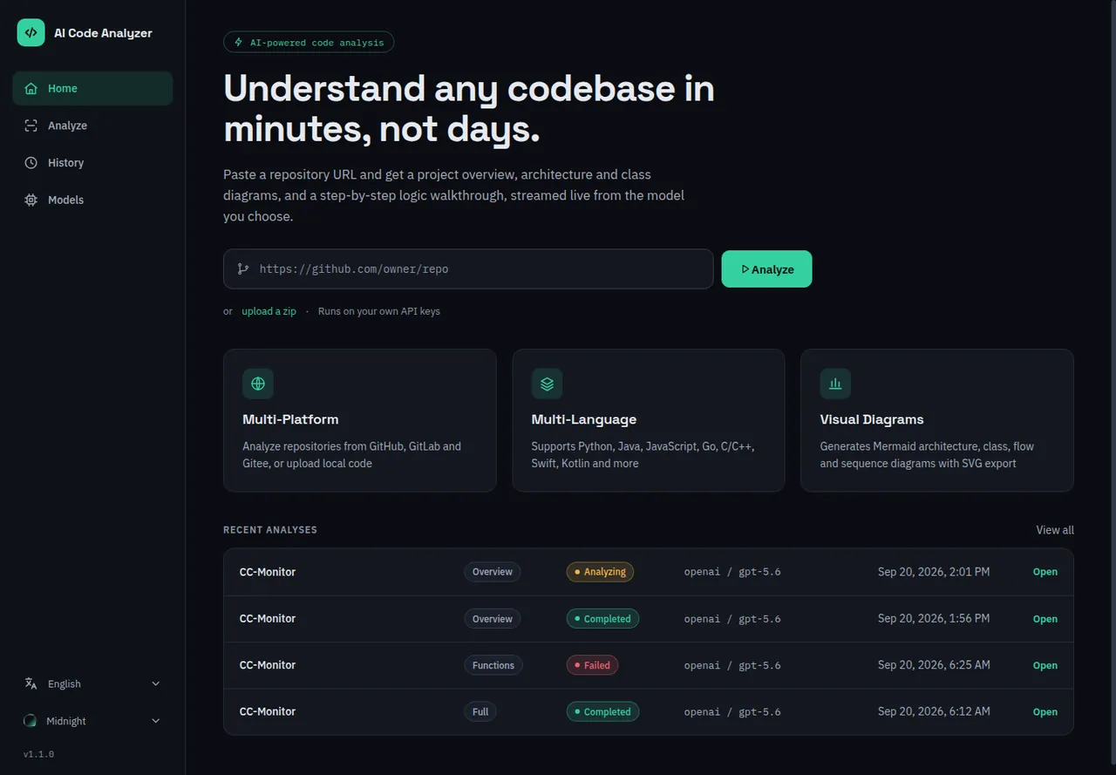The image size is (1116, 775).
Task: Click the translate icon beside English
Action: pyautogui.click(x=31, y=684)
